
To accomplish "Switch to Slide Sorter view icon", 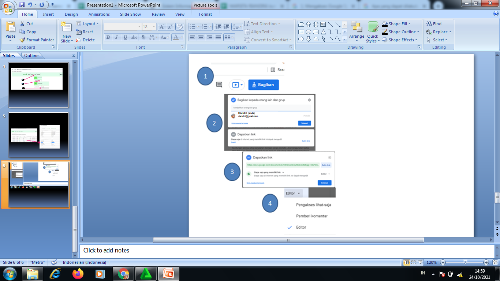I will coord(413,262).
